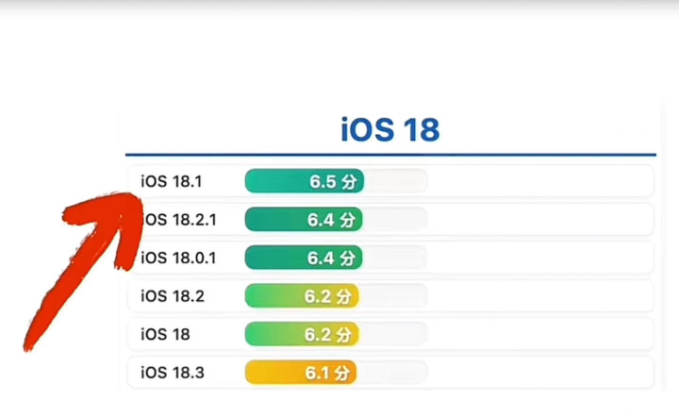
Task: Click the blue divider line under title
Action: pyautogui.click(x=390, y=154)
